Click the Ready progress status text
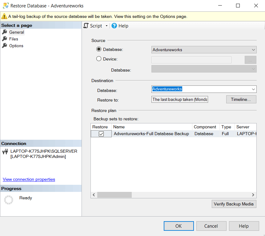The width and height of the screenshot is (265, 236). coord(26,198)
